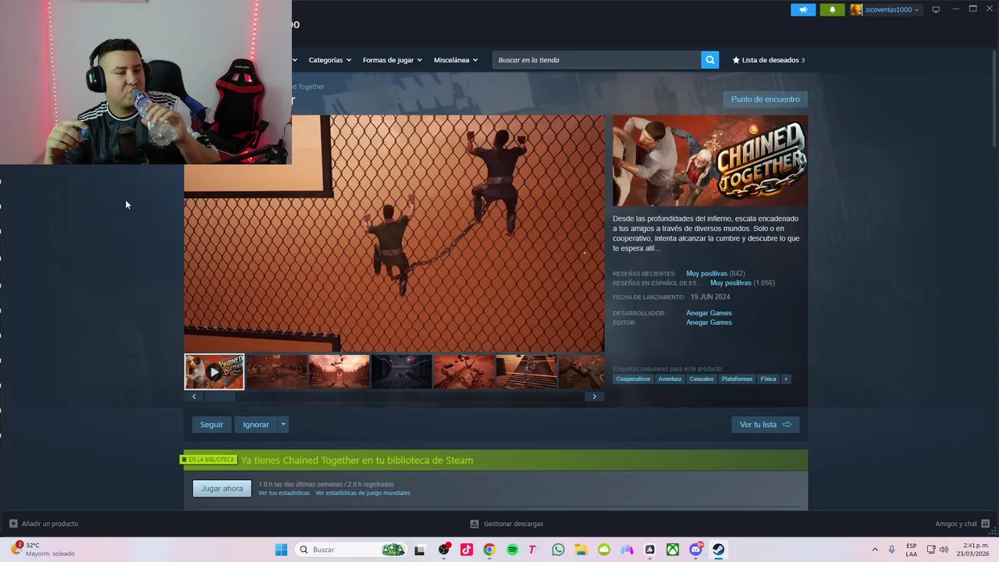Open OBS Studio from taskbar
The width and height of the screenshot is (999, 562).
(x=443, y=550)
